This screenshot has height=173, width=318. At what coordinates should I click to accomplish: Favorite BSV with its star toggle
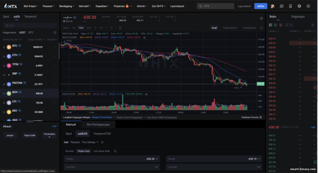click(x=4, y=112)
